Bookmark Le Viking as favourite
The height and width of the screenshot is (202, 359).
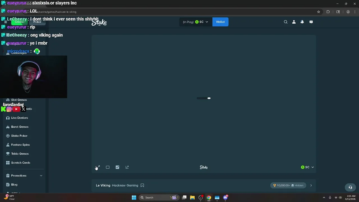click(142, 185)
